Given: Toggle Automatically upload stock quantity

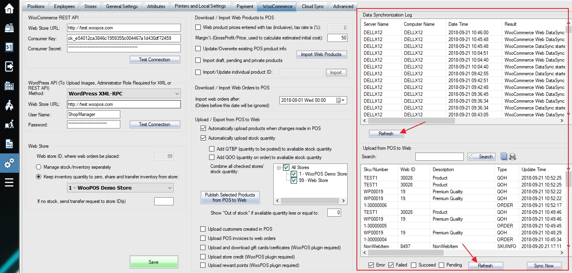Looking at the screenshot, I should click(203, 138).
